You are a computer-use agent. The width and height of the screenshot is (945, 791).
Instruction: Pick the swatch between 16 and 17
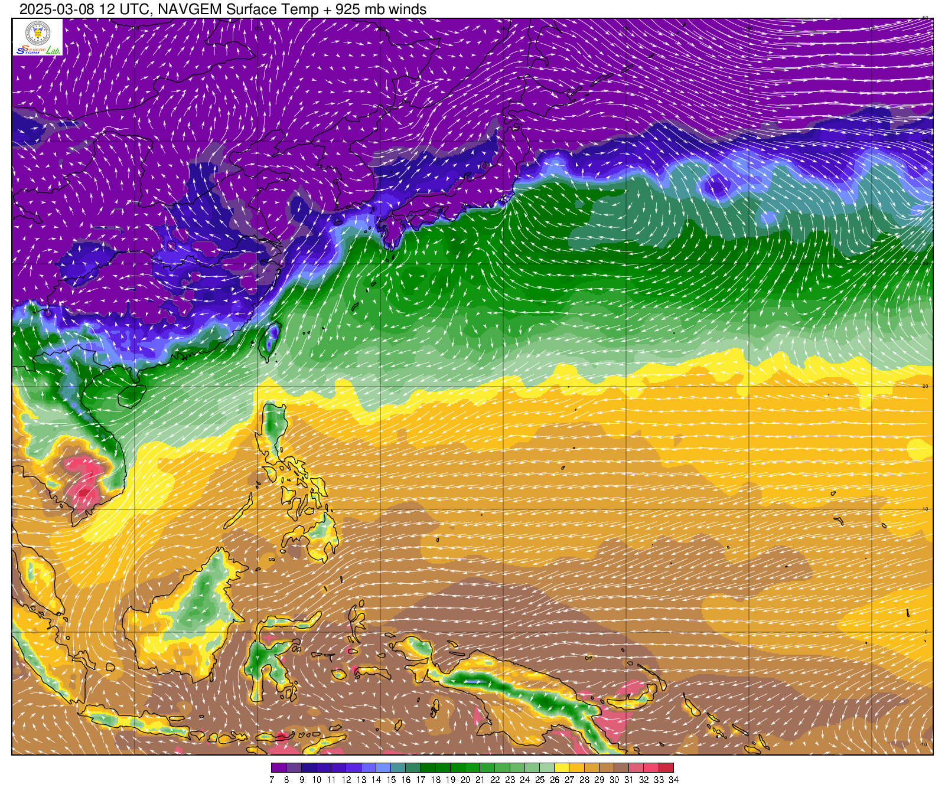413,768
